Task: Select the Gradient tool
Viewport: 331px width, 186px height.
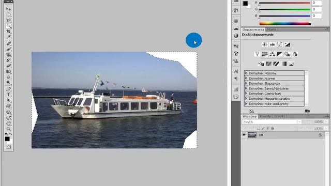Action: (x=8, y=72)
